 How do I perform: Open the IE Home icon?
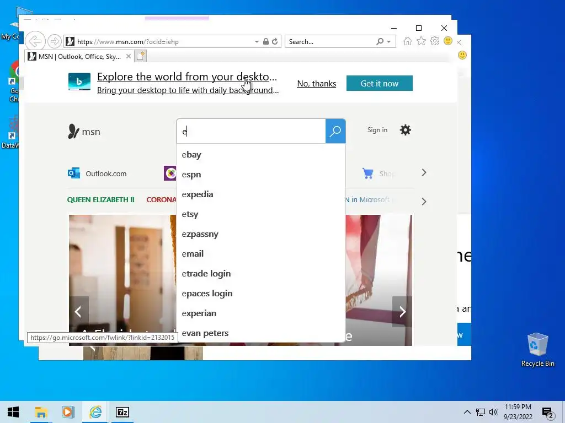(x=407, y=41)
